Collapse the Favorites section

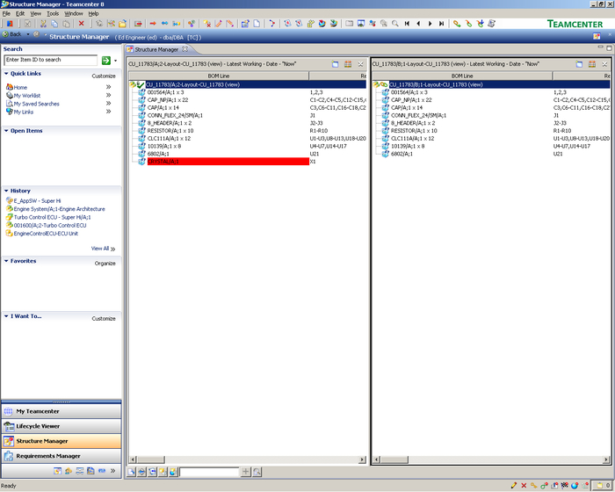click(6, 261)
